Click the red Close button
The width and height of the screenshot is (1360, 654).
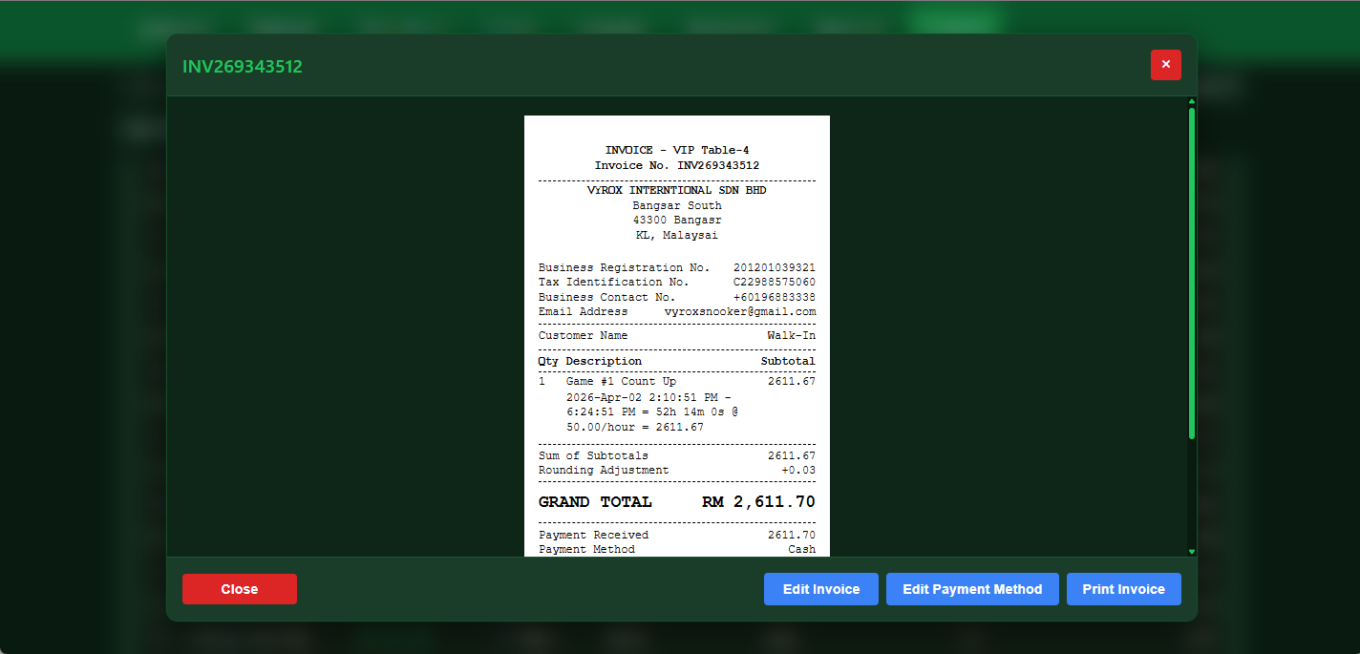[239, 589]
